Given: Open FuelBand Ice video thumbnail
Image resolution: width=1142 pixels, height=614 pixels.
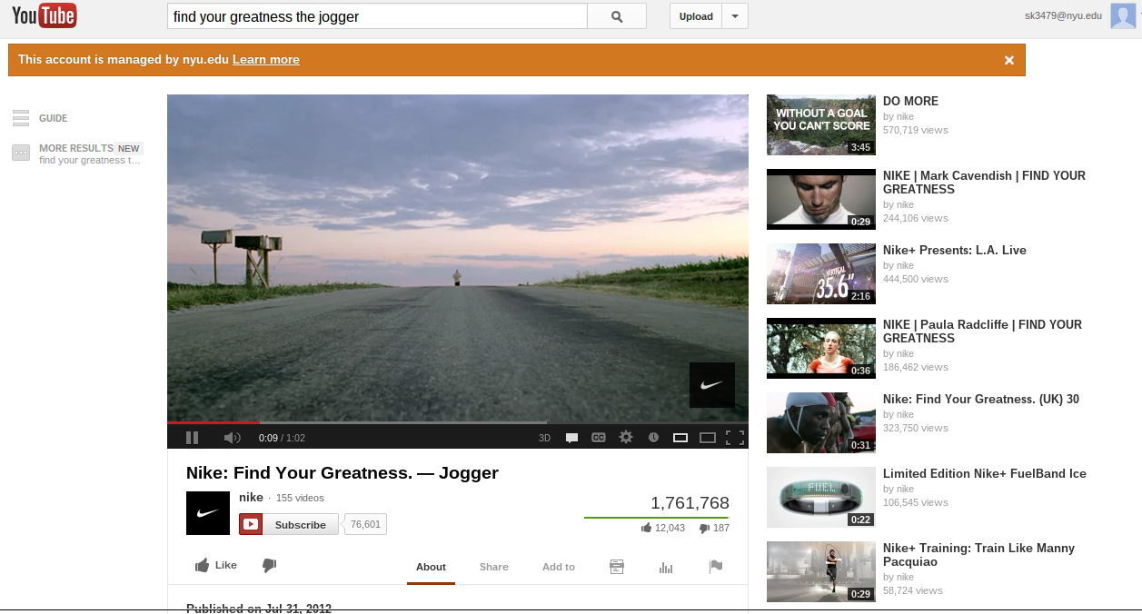Looking at the screenshot, I should pyautogui.click(x=821, y=497).
